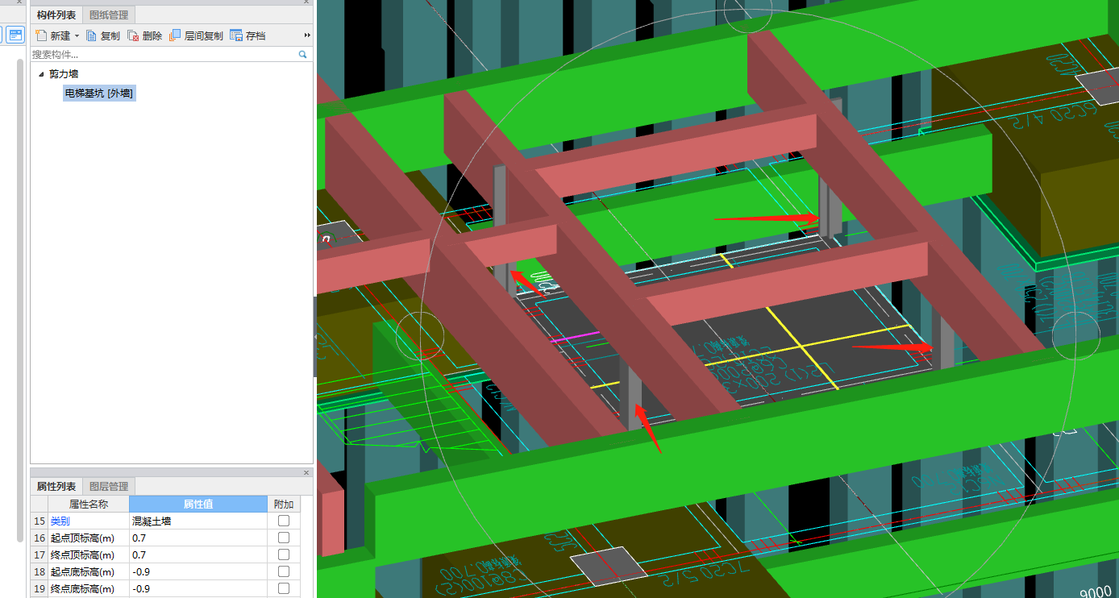Image resolution: width=1119 pixels, height=598 pixels.
Task: Click the blue 类别 property link
Action: click(x=60, y=521)
